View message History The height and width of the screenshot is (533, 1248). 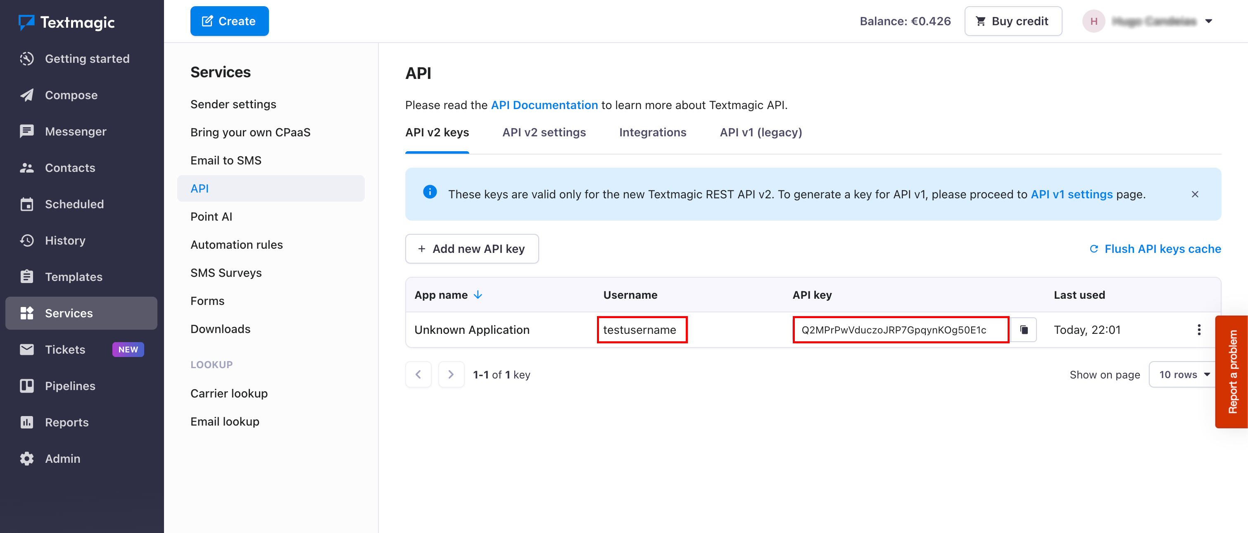[x=81, y=240]
